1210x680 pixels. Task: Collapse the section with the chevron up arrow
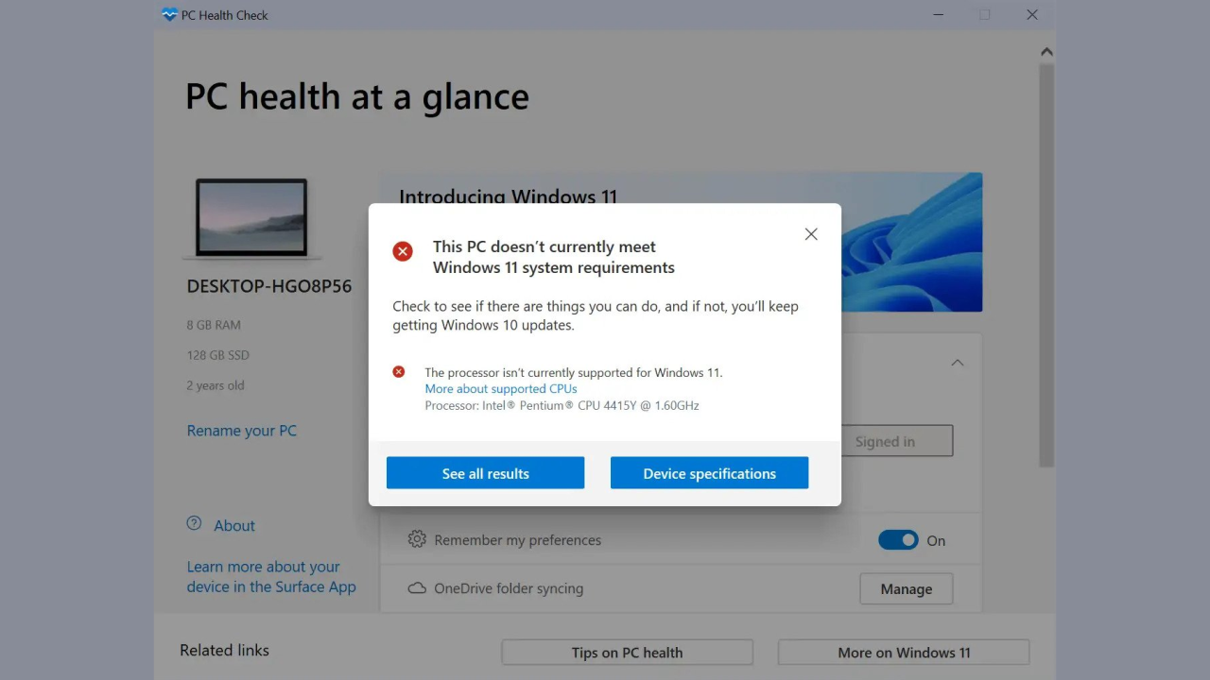[957, 363]
